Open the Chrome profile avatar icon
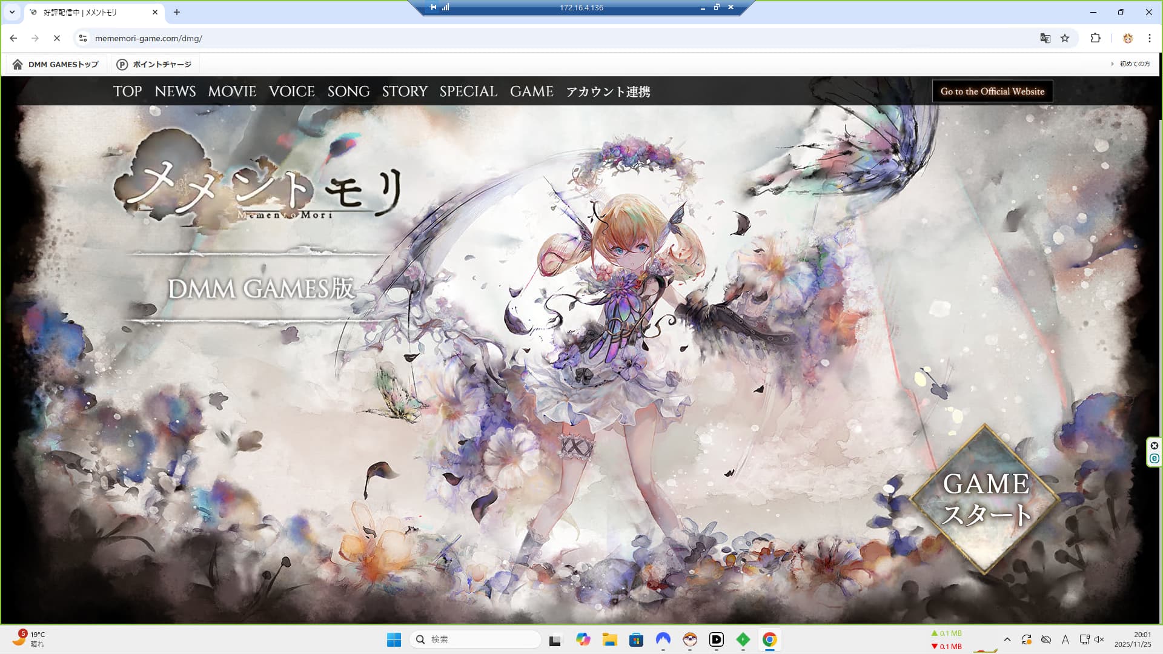 pyautogui.click(x=1127, y=38)
